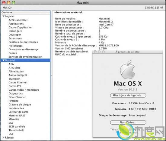Image resolution: width=166 pixels, height=141 pixels.
Task: Click Version 10.6.8 text
Action: coord(127,89)
